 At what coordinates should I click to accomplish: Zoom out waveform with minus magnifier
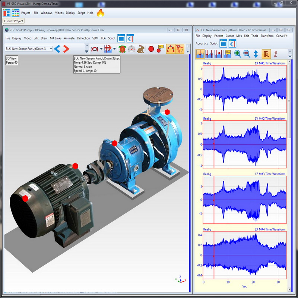click(247, 54)
